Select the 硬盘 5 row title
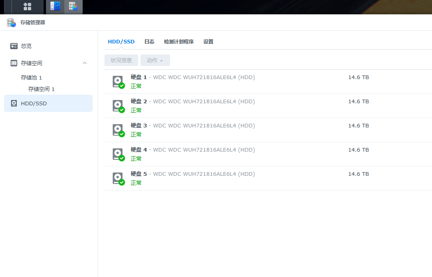432x277 pixels. pos(193,174)
